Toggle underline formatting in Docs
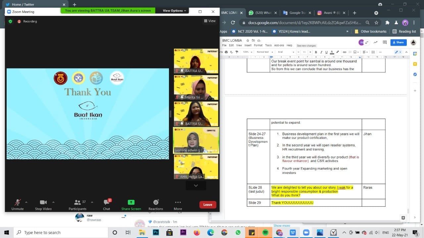 point(326,52)
